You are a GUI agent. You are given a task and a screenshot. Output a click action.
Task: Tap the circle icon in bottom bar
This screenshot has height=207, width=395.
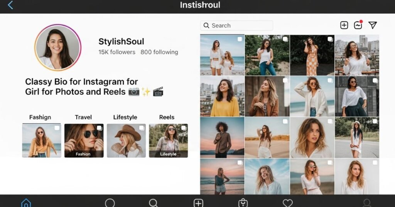click(110, 203)
